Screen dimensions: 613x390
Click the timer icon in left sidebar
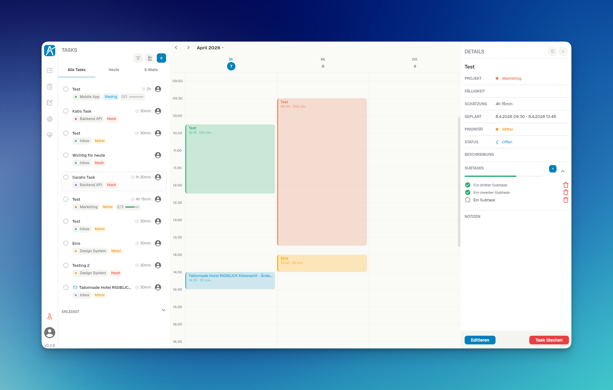[50, 119]
